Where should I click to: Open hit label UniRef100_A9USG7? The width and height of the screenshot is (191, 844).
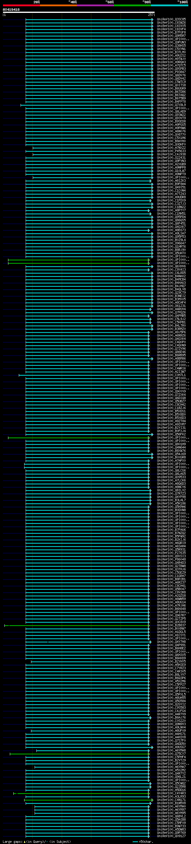click(x=171, y=747)
